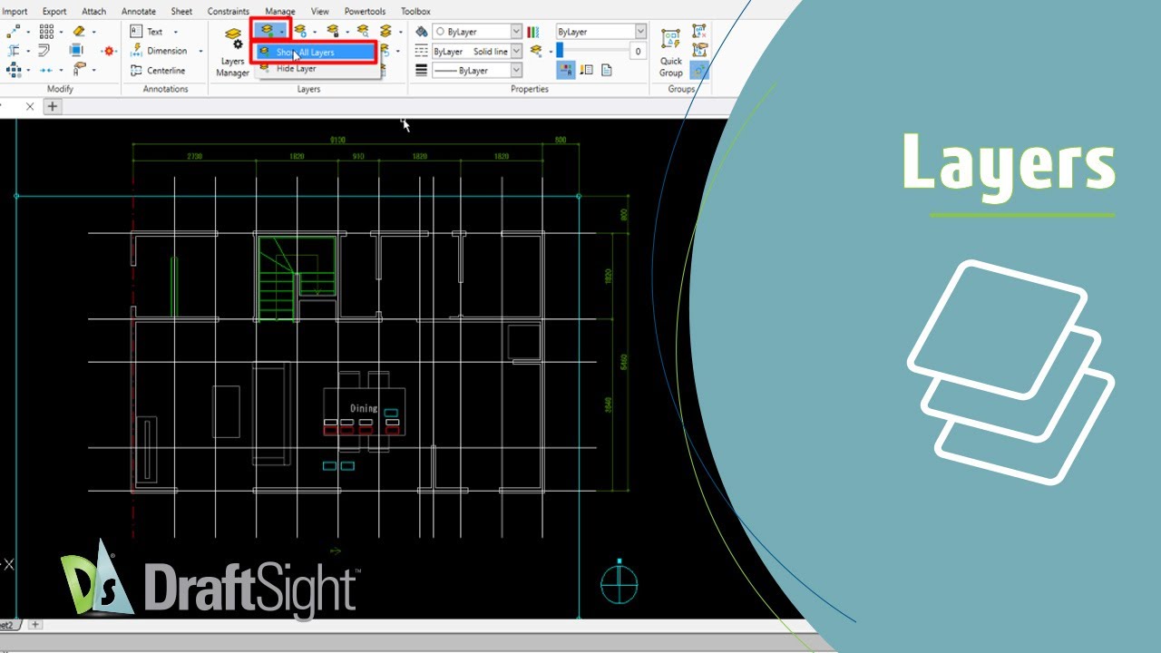Expand the Eraser tool dropdown arrow
This screenshot has width=1161, height=653.
(95, 32)
